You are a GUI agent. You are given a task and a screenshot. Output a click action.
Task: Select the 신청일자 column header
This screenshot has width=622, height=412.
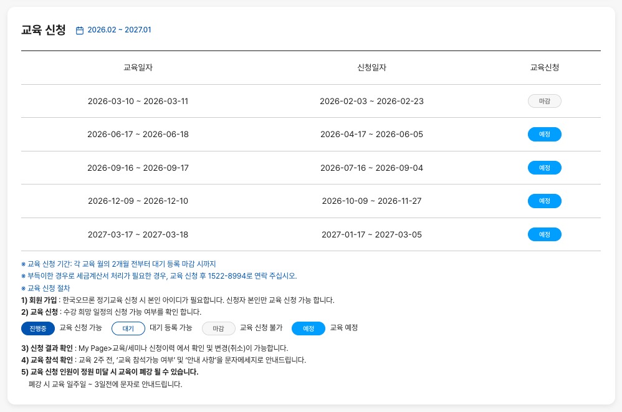pos(371,67)
